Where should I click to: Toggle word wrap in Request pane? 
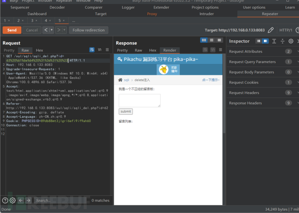(x=92, y=50)
